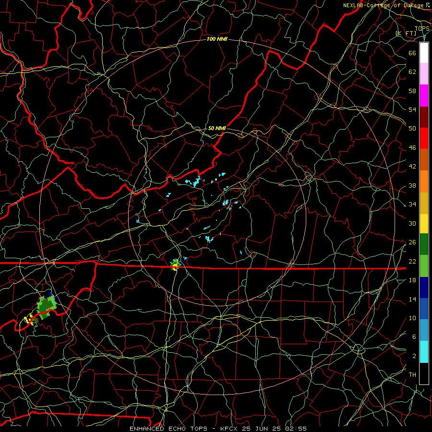Click the "ENHANCED ECHO TOPS" product title
The height and width of the screenshot is (432, 432).
(x=168, y=429)
